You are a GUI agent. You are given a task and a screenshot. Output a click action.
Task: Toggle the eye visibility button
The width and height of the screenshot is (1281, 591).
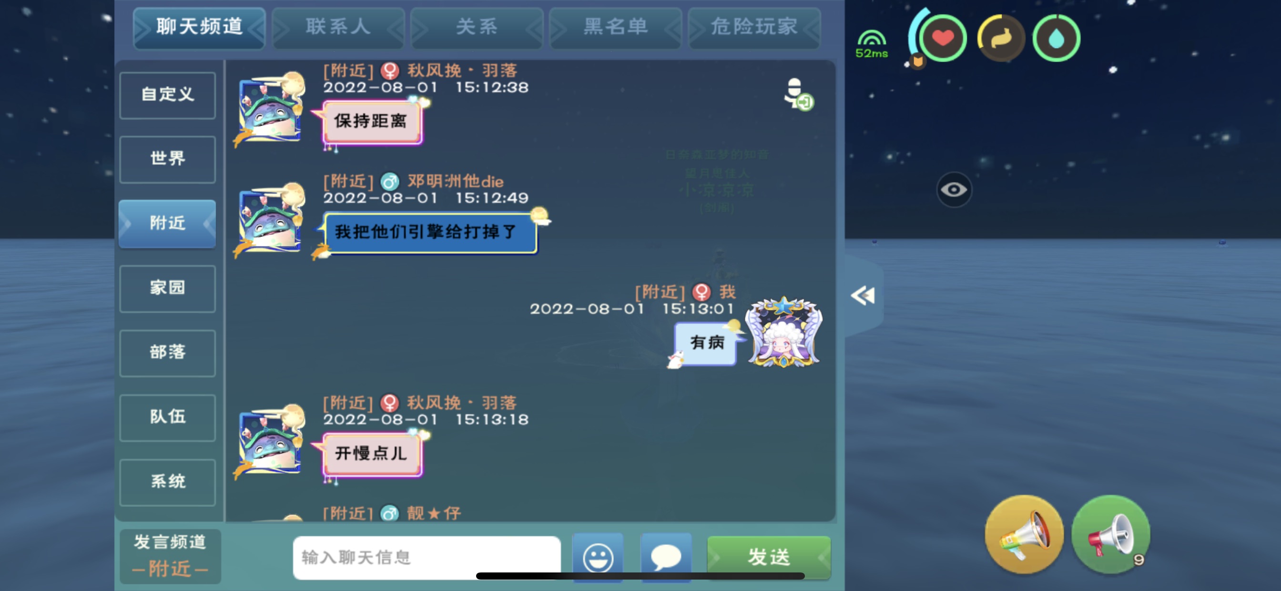tap(953, 190)
